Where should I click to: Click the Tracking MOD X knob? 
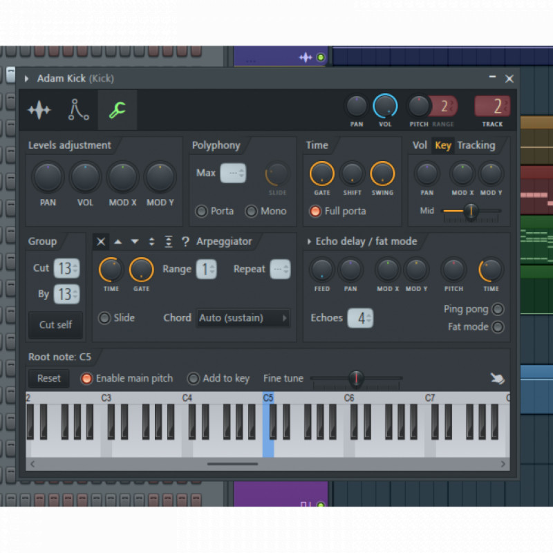click(462, 174)
